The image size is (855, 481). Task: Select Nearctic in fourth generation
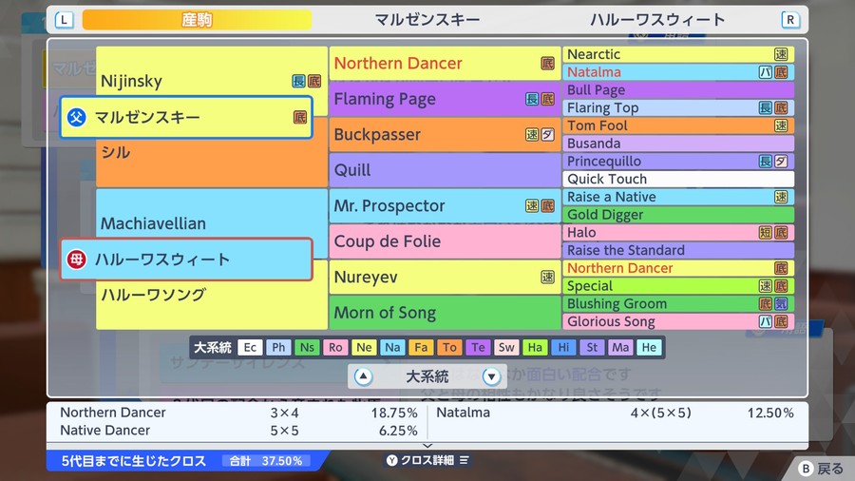tap(678, 54)
